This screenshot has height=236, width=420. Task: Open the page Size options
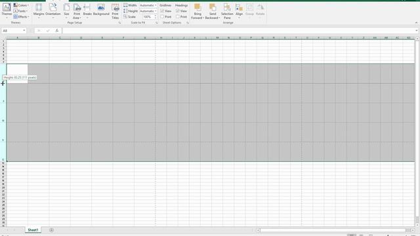click(66, 10)
